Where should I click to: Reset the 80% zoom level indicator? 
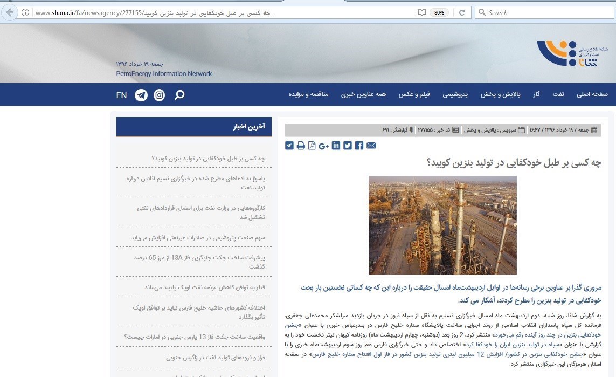pos(439,12)
